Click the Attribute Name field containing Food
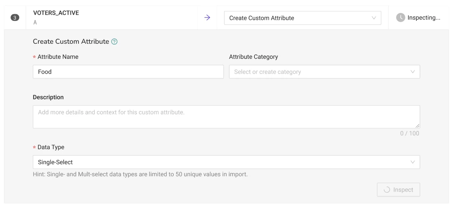 pos(128,72)
